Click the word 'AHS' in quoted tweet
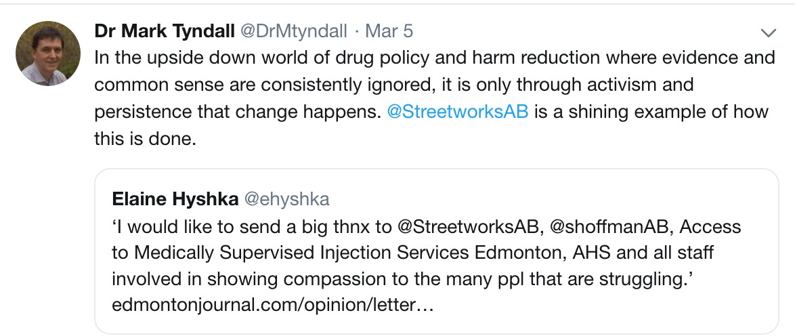 (593, 253)
